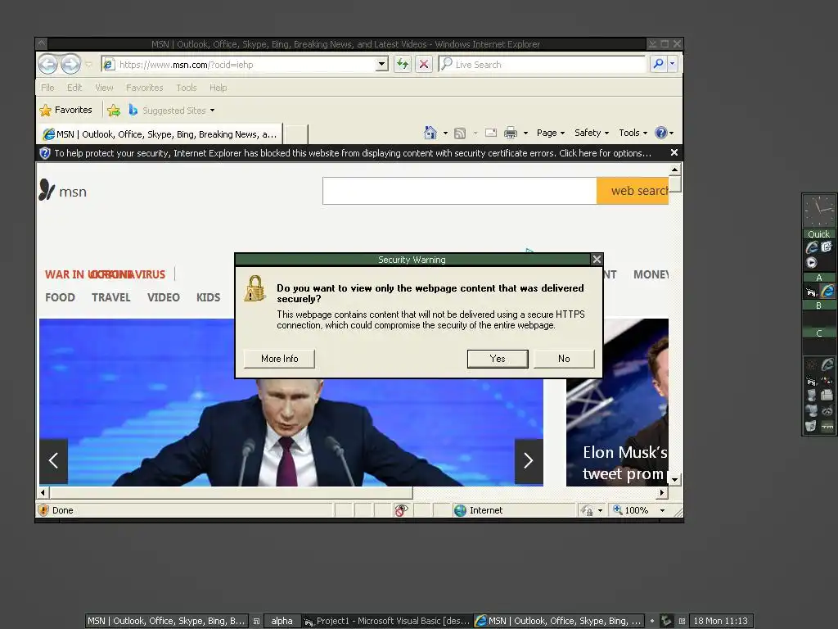Dismiss the information bar with X
838x629 pixels.
click(x=674, y=153)
